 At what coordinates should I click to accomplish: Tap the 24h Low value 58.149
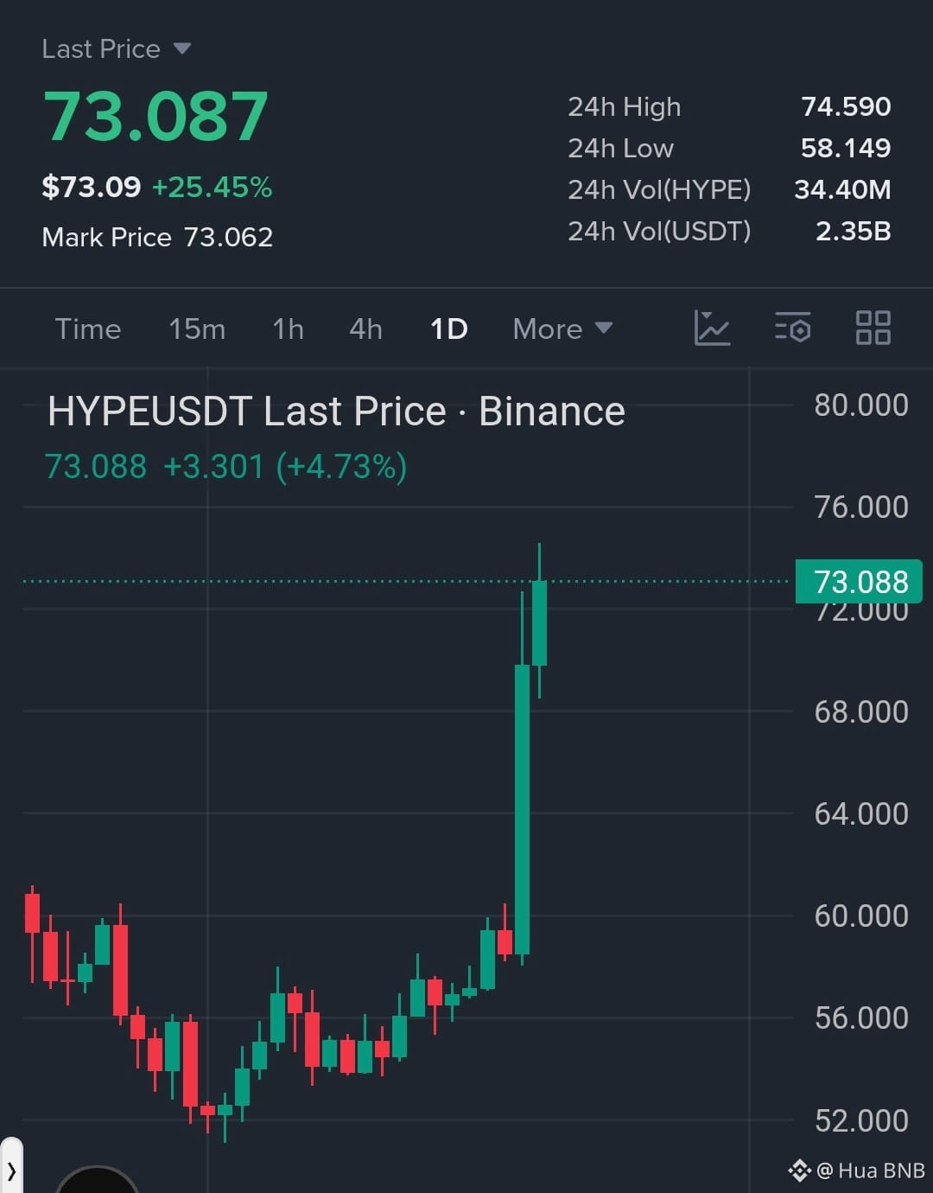click(846, 148)
